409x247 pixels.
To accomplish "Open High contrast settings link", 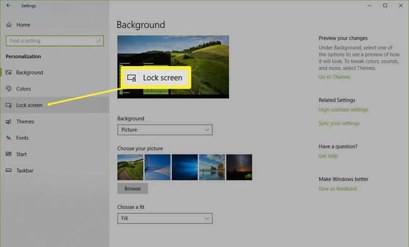I will [x=344, y=110].
